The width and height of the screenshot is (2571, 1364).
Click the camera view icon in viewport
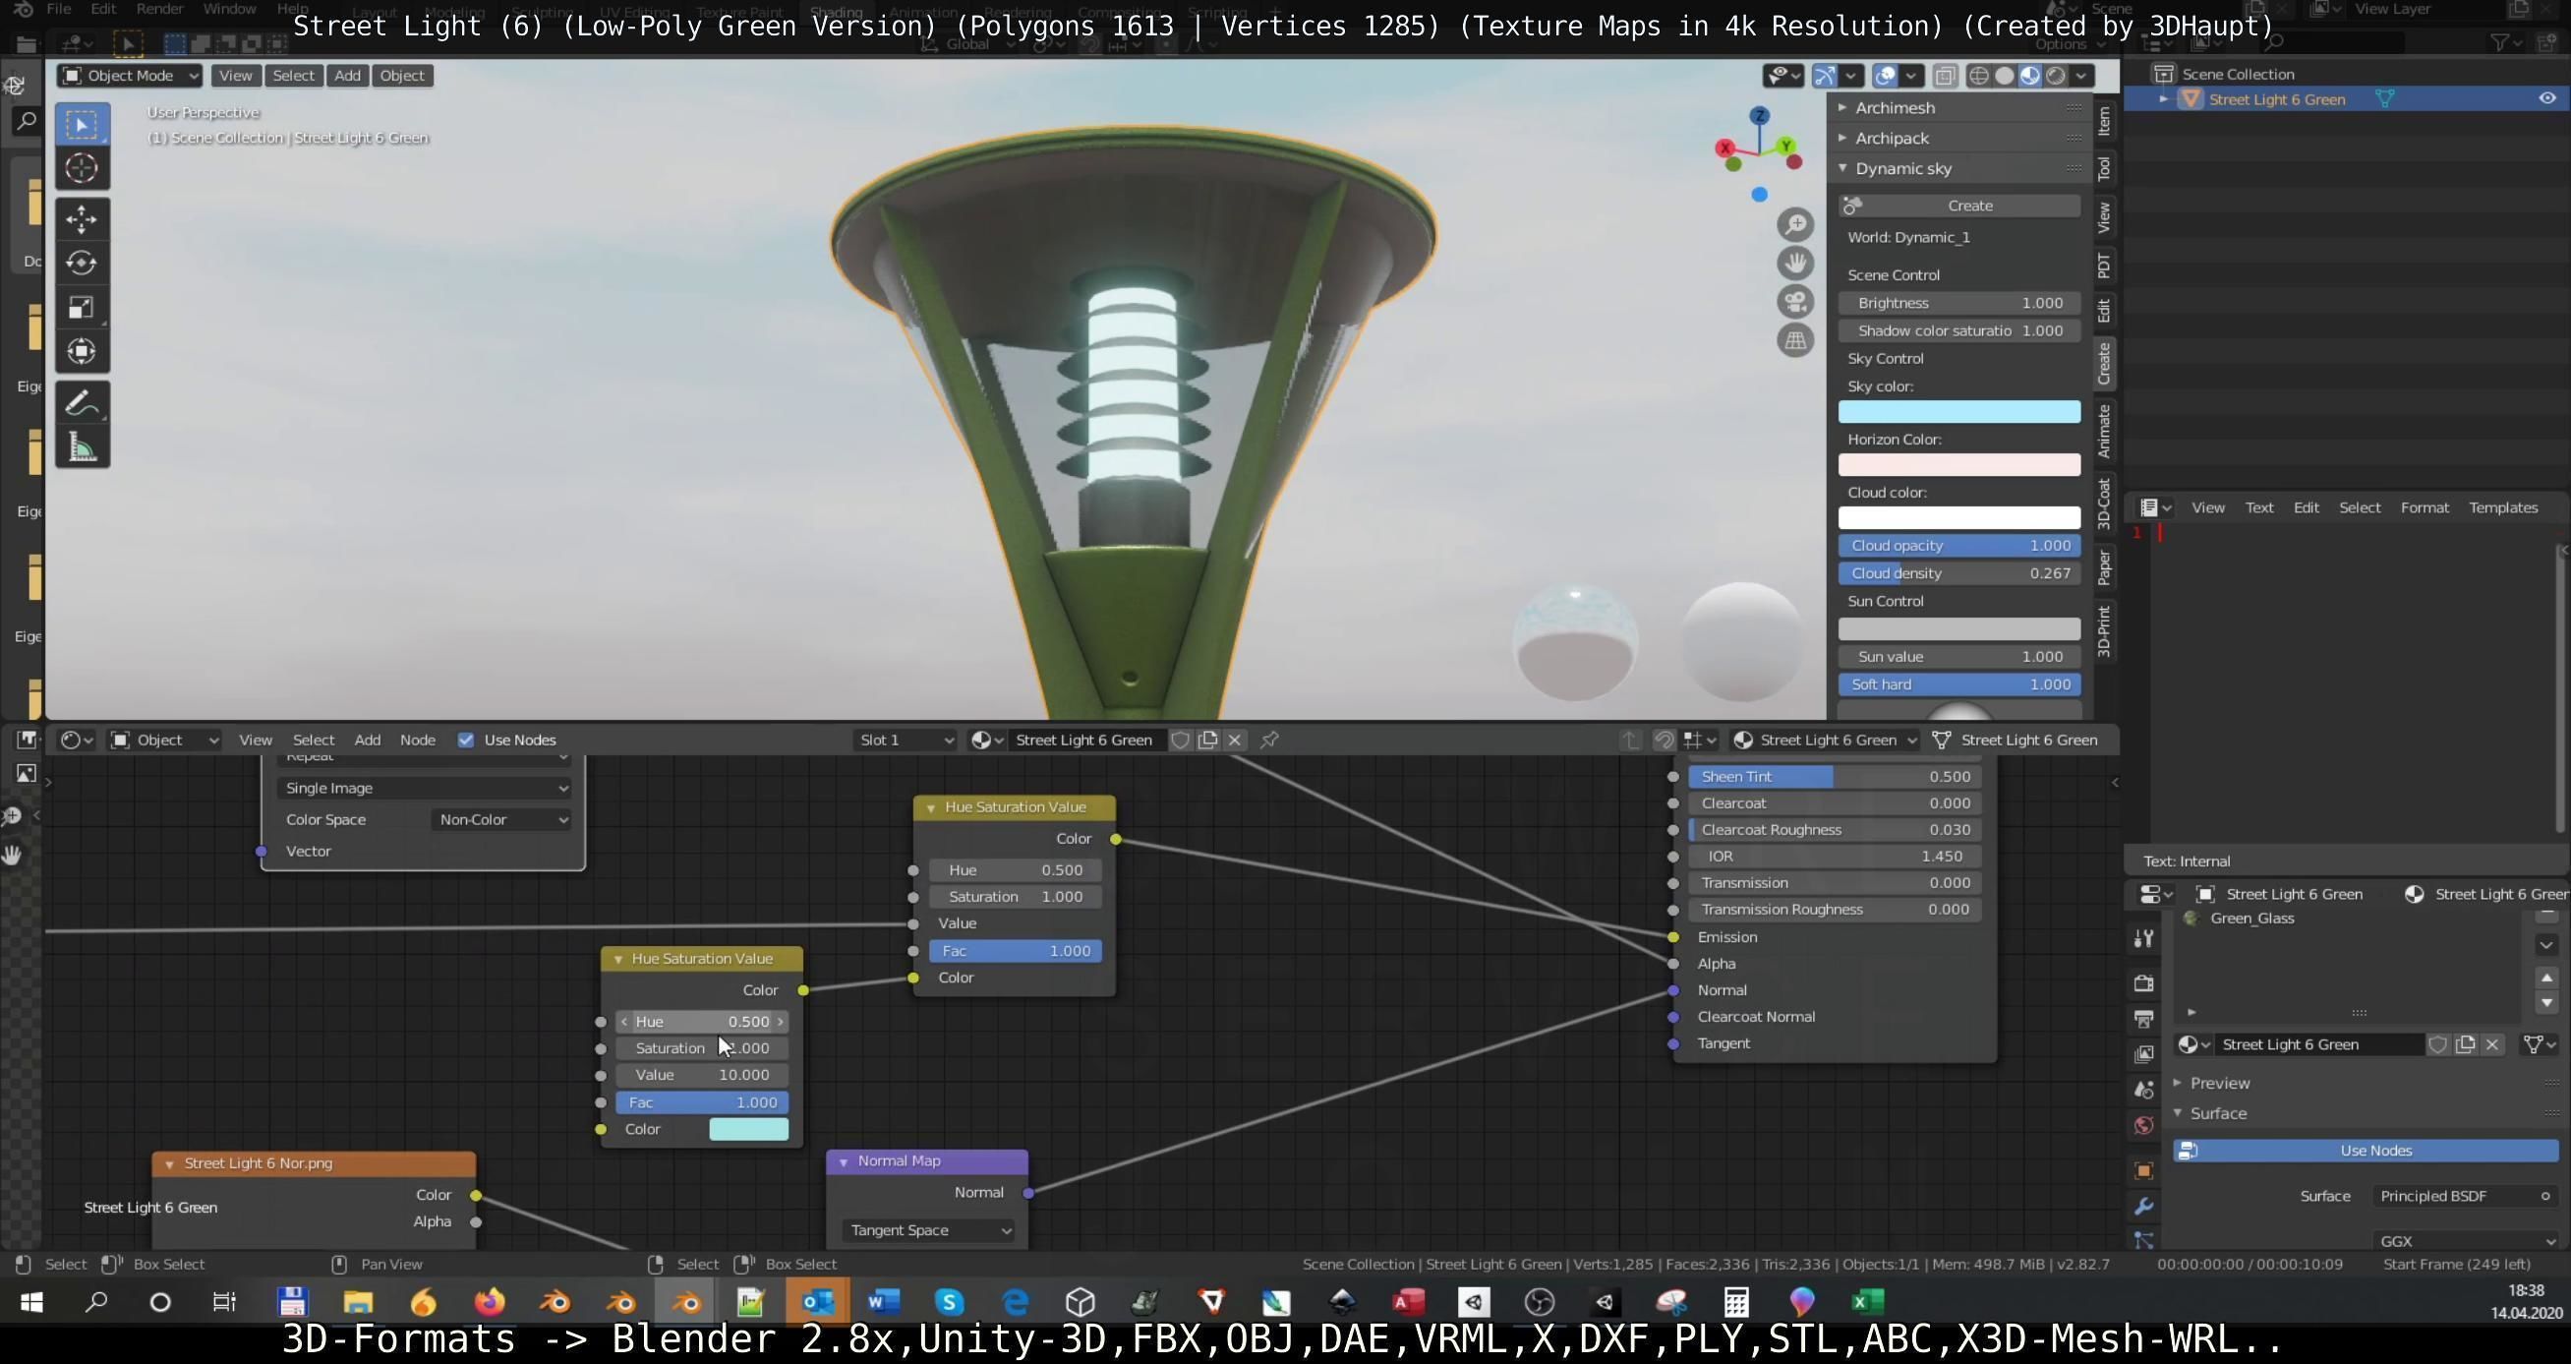[x=1795, y=302]
